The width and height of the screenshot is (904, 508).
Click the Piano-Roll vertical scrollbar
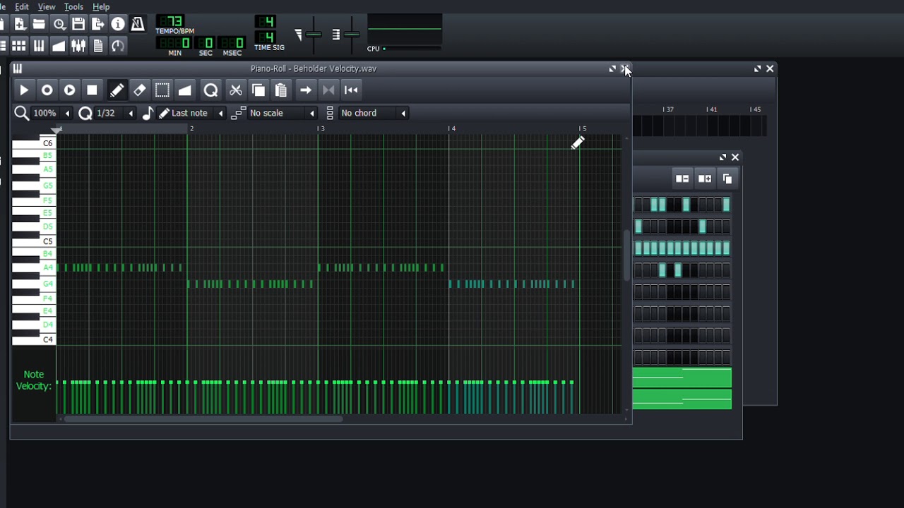pyautogui.click(x=625, y=255)
